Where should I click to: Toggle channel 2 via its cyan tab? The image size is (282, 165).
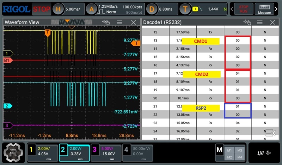click(x=63, y=149)
